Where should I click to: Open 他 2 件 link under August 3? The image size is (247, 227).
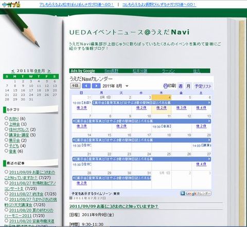[x=142, y=108]
